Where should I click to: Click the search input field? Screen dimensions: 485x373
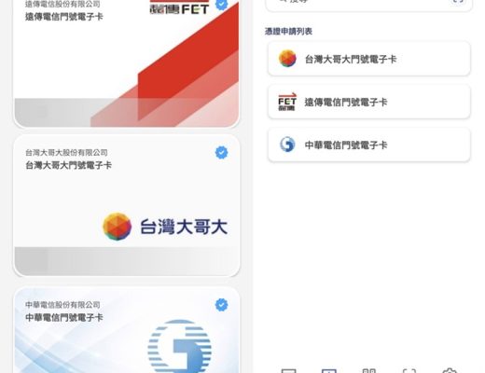(369, 4)
